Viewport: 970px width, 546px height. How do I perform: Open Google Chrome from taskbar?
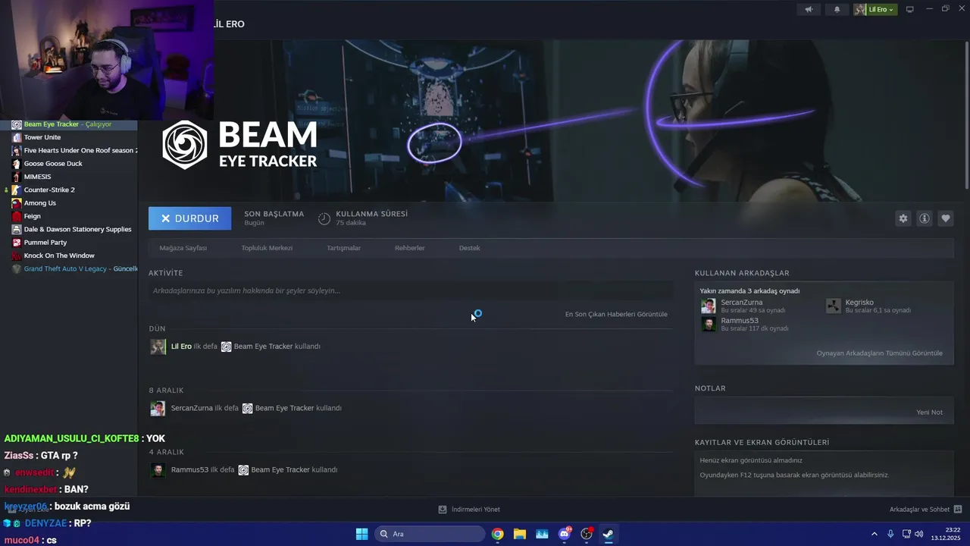pos(497,534)
